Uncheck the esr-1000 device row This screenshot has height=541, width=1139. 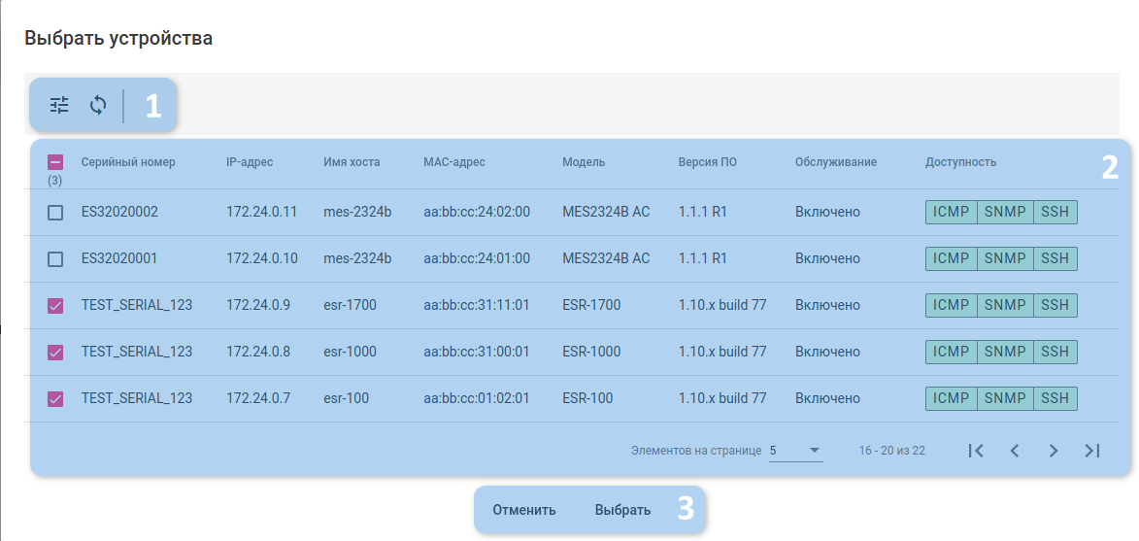click(55, 353)
